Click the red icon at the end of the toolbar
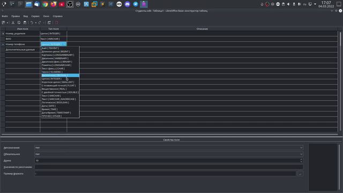343x193 pixels. coord(57,23)
